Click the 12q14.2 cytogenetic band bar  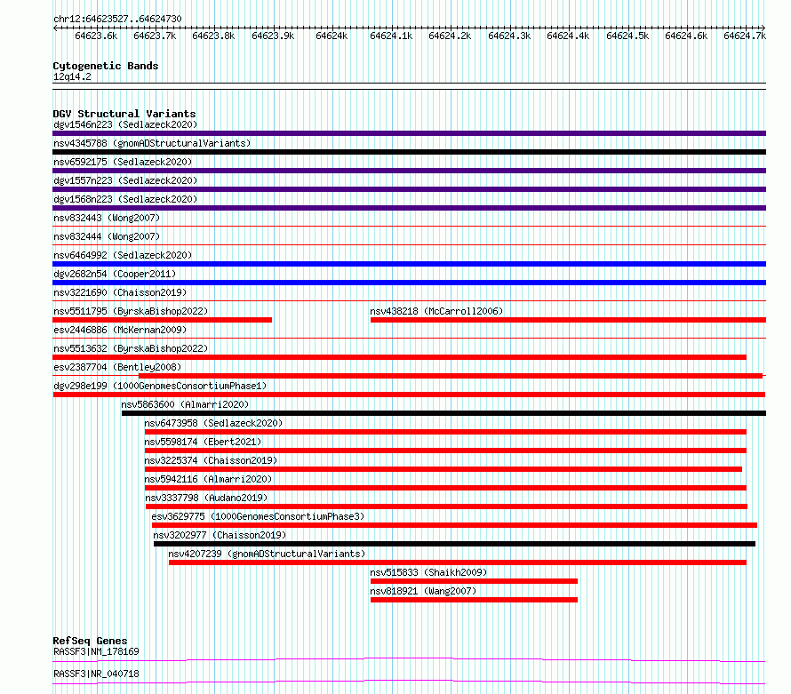point(409,86)
